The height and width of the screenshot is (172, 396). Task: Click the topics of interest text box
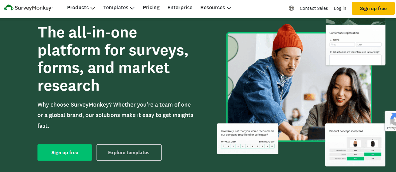point(355,60)
